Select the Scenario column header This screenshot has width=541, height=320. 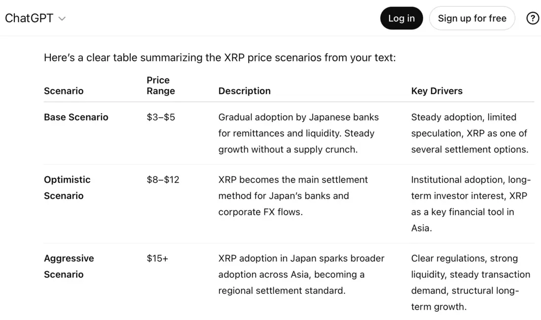64,91
